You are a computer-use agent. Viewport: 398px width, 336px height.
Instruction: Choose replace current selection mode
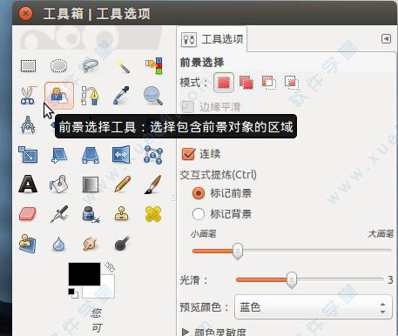224,83
